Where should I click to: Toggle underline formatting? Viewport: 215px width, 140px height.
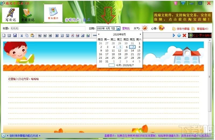point(67,36)
